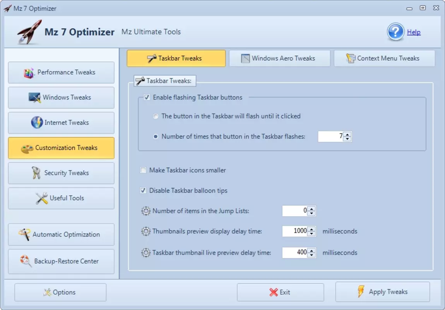Select Number of times flashes radio option
The height and width of the screenshot is (310, 445).
click(156, 137)
